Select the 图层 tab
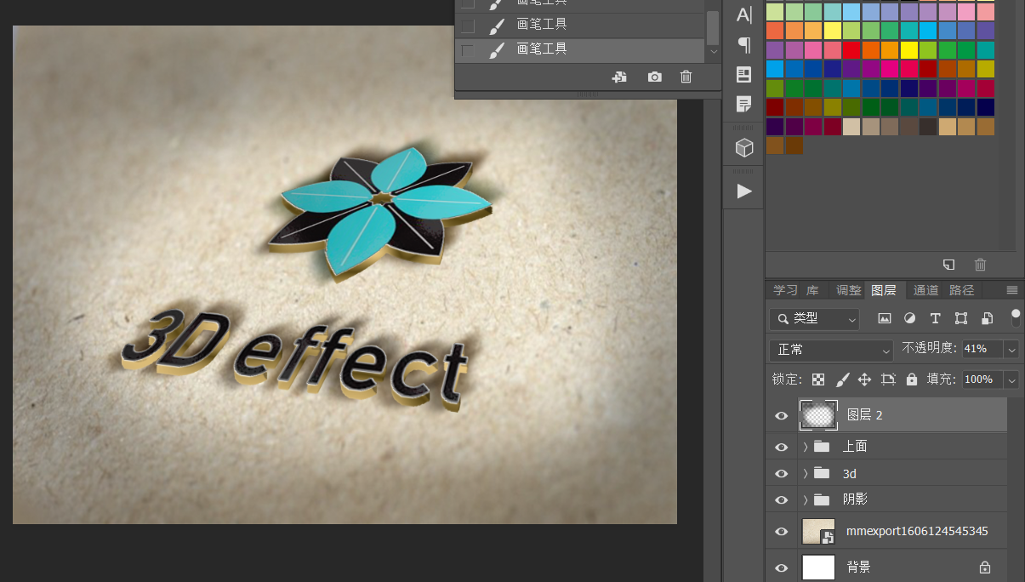 pyautogui.click(x=884, y=290)
